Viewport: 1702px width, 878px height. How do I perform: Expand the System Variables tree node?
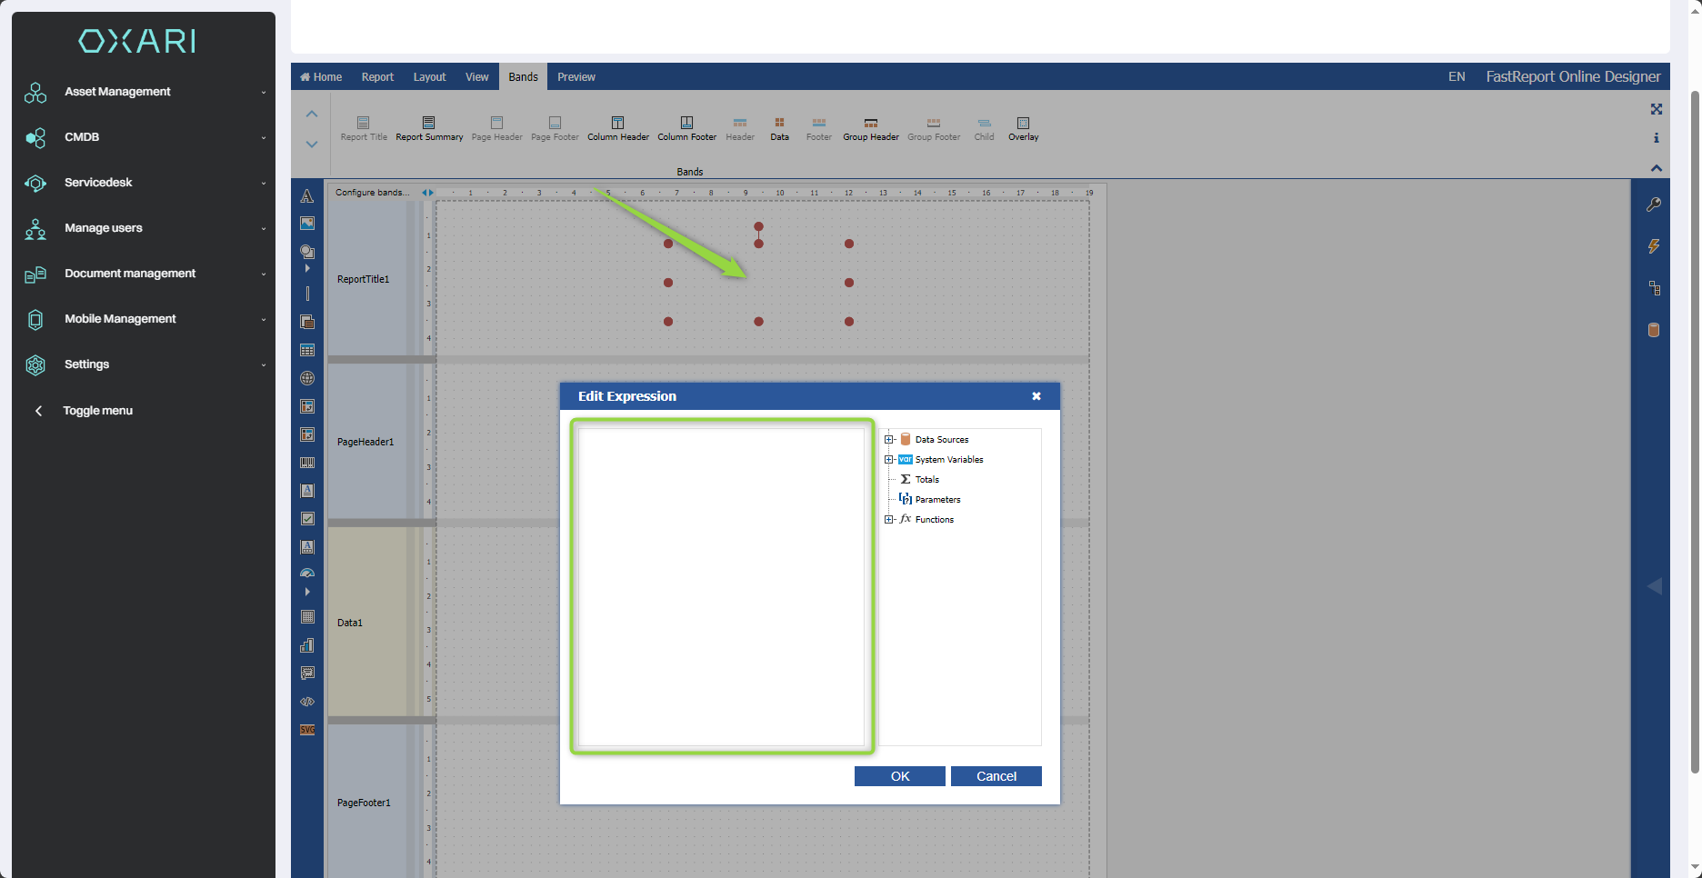pos(889,460)
